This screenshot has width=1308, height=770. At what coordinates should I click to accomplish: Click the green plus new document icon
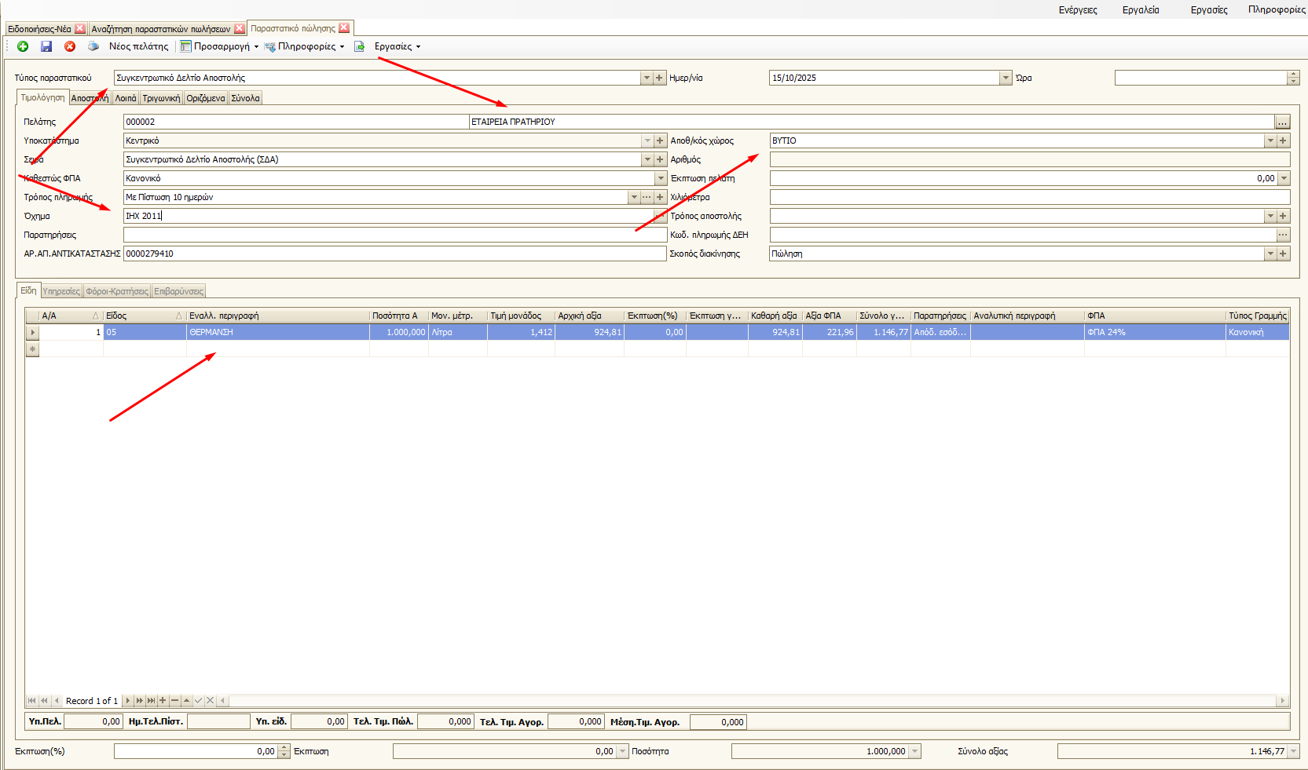pos(22,46)
